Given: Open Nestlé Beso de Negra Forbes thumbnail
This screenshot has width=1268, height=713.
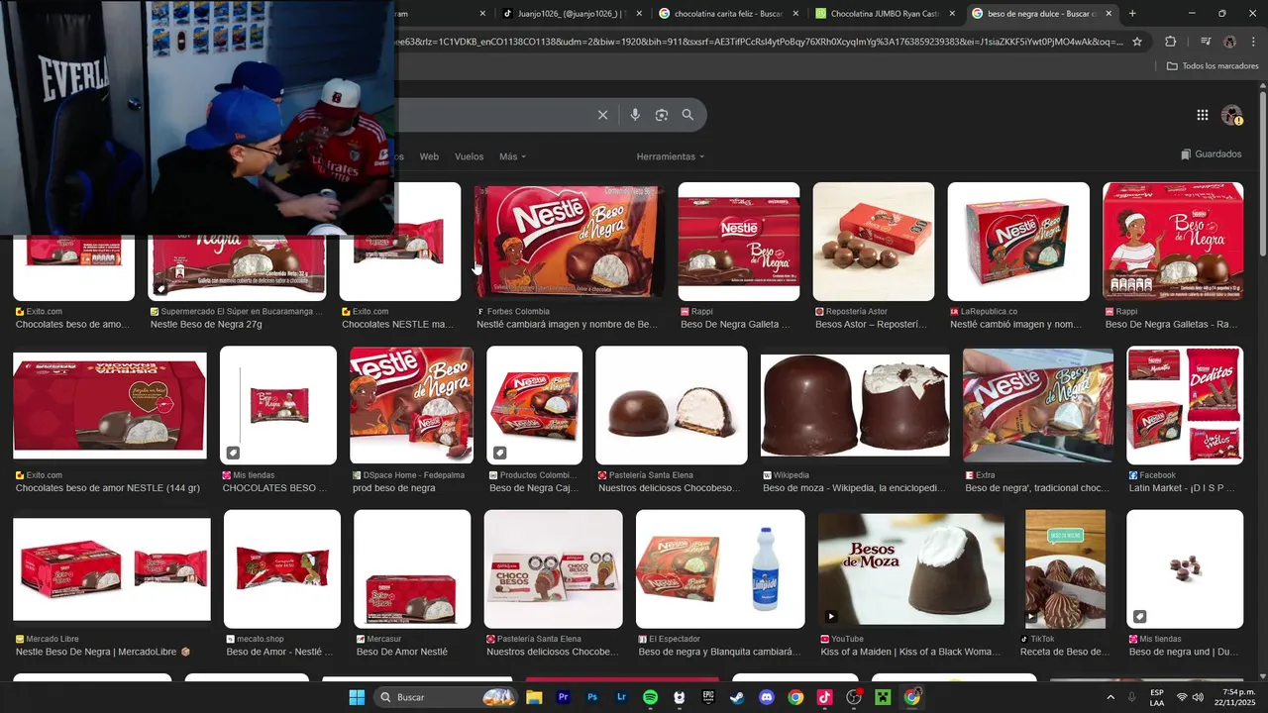Looking at the screenshot, I should click(569, 242).
